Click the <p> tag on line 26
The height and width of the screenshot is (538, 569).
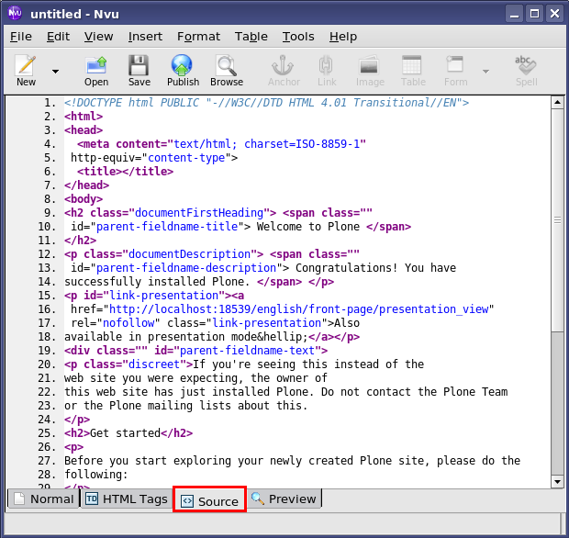[73, 447]
